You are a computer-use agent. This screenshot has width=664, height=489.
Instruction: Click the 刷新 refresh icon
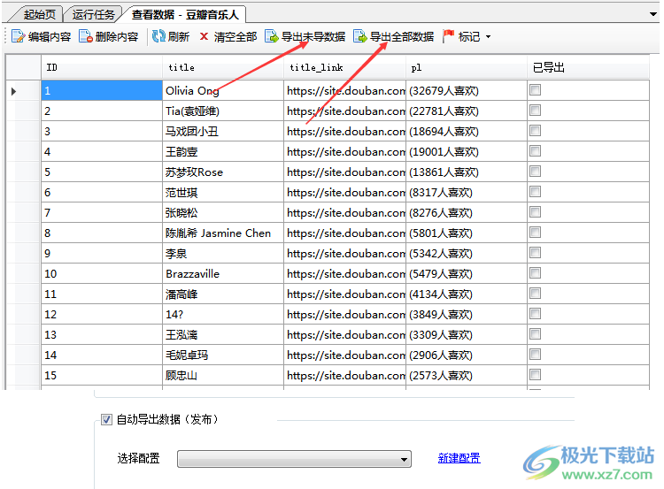point(158,37)
